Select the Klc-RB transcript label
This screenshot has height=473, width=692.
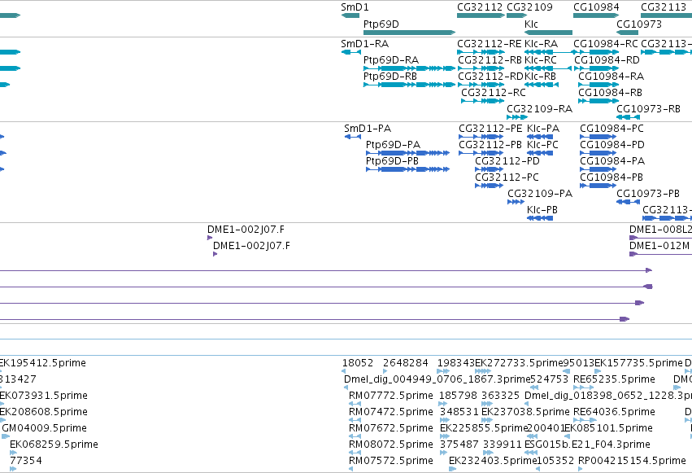(540, 77)
